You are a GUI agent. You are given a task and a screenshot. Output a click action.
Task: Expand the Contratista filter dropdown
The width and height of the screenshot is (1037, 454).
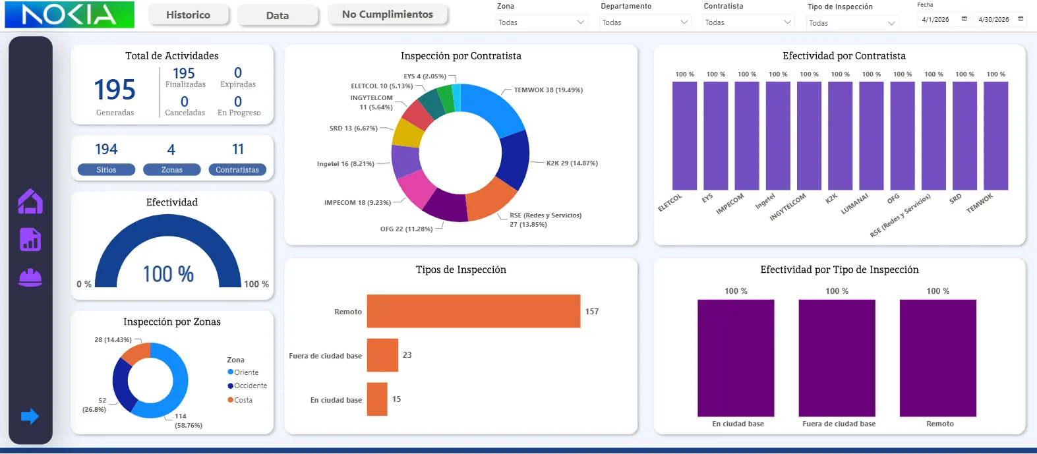748,22
